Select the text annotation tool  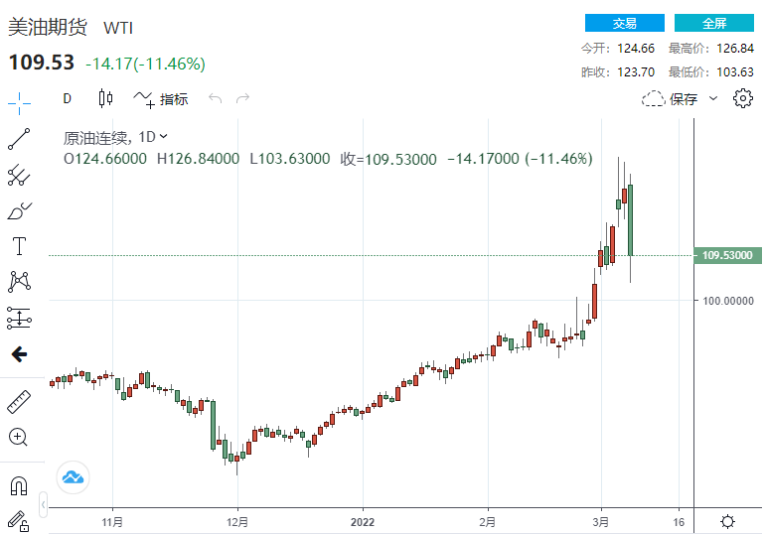19,246
